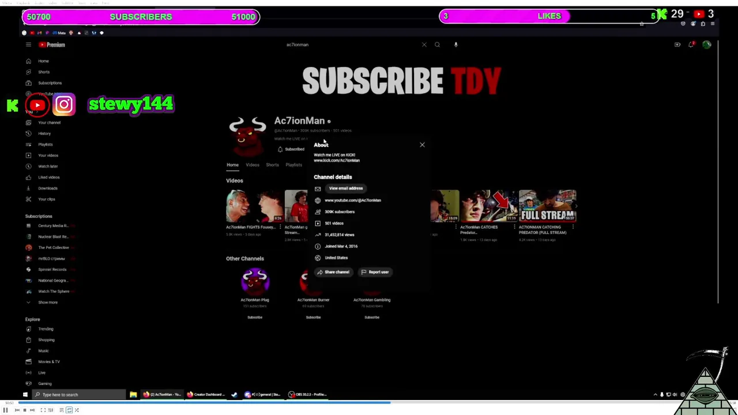This screenshot has width=738, height=415.
Task: Open Ac7ionMan CATCHES Predator video thumbnail
Action: coord(488,206)
